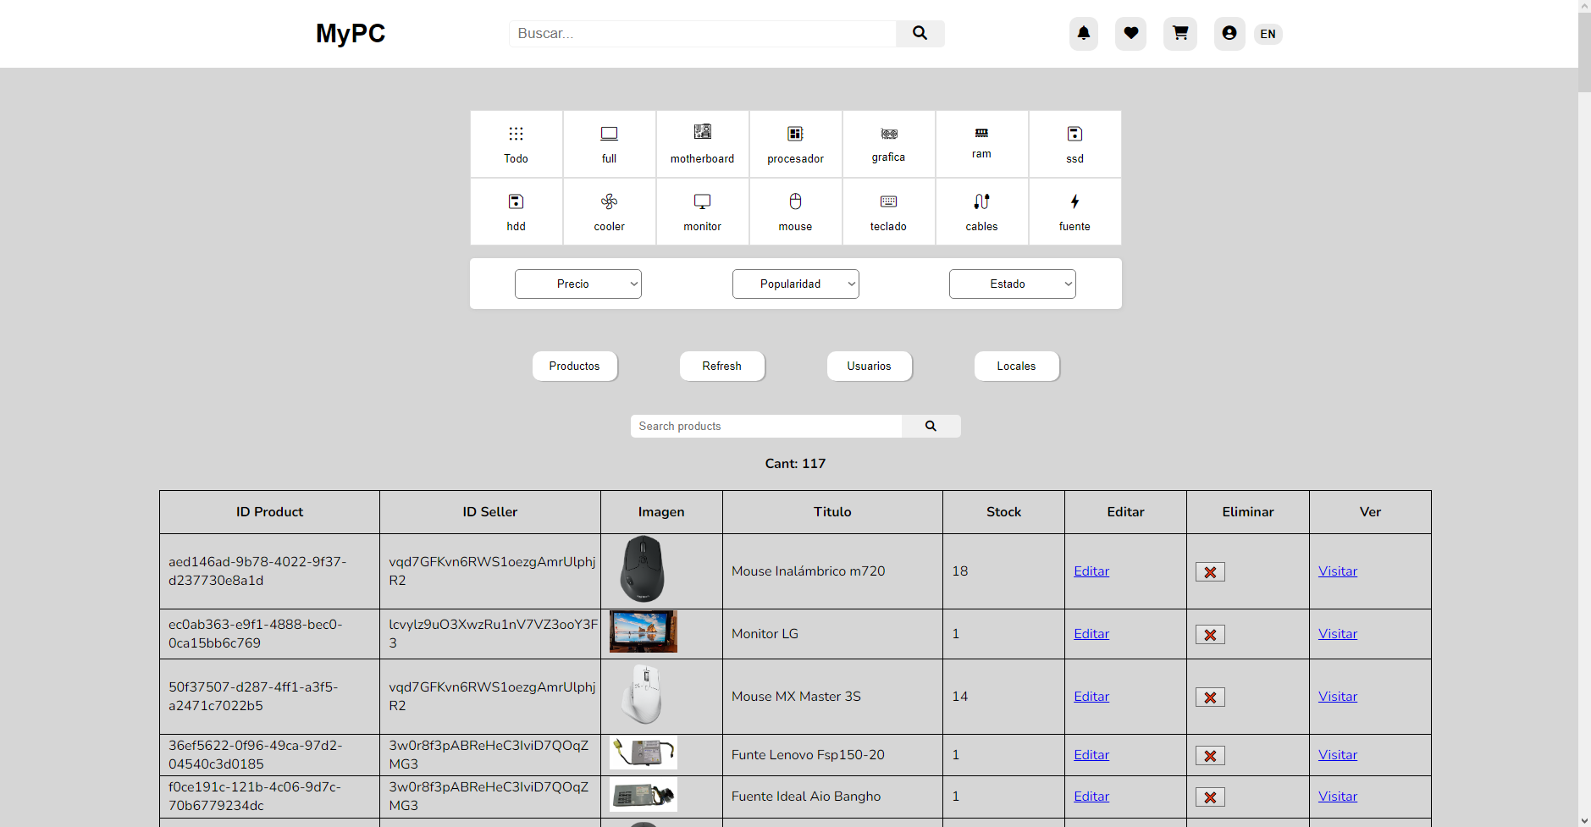This screenshot has height=827, width=1591.
Task: Switch to the Usuarios section
Action: [x=869, y=366]
